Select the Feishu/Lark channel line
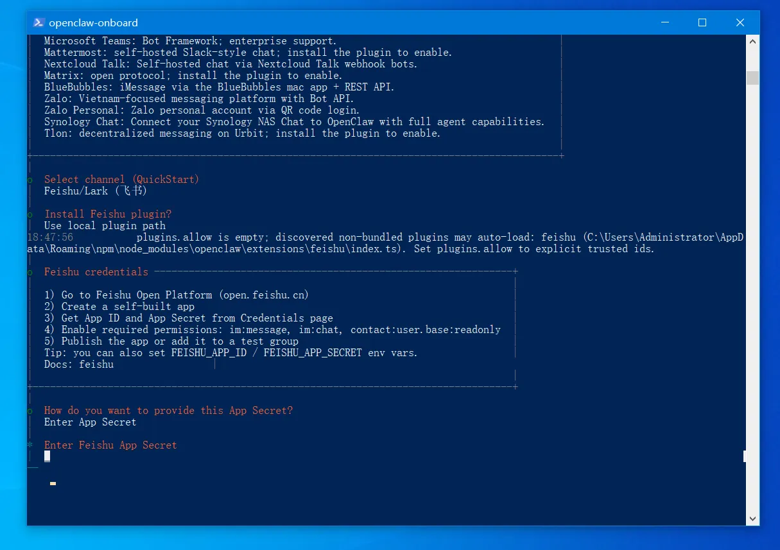Image resolution: width=780 pixels, height=550 pixels. pyautogui.click(x=96, y=191)
